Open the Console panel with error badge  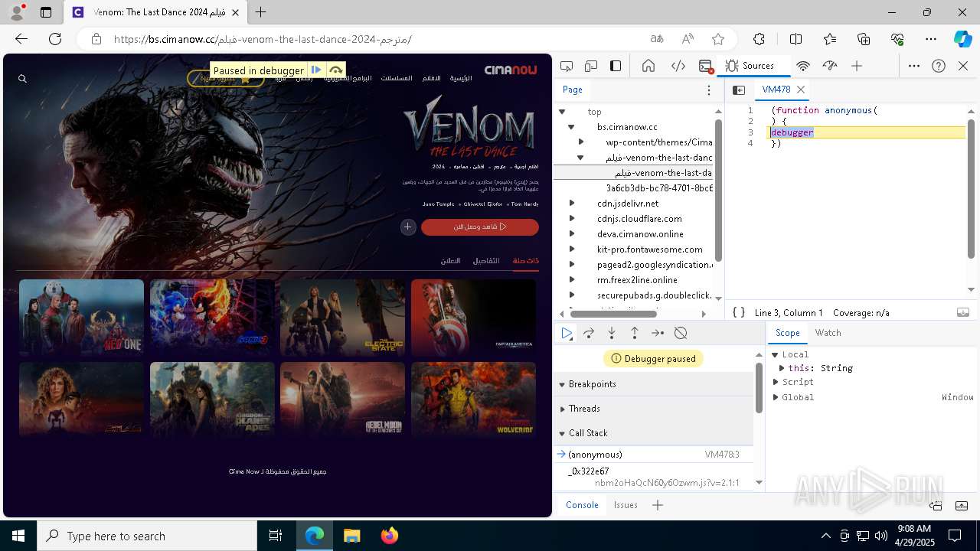706,67
